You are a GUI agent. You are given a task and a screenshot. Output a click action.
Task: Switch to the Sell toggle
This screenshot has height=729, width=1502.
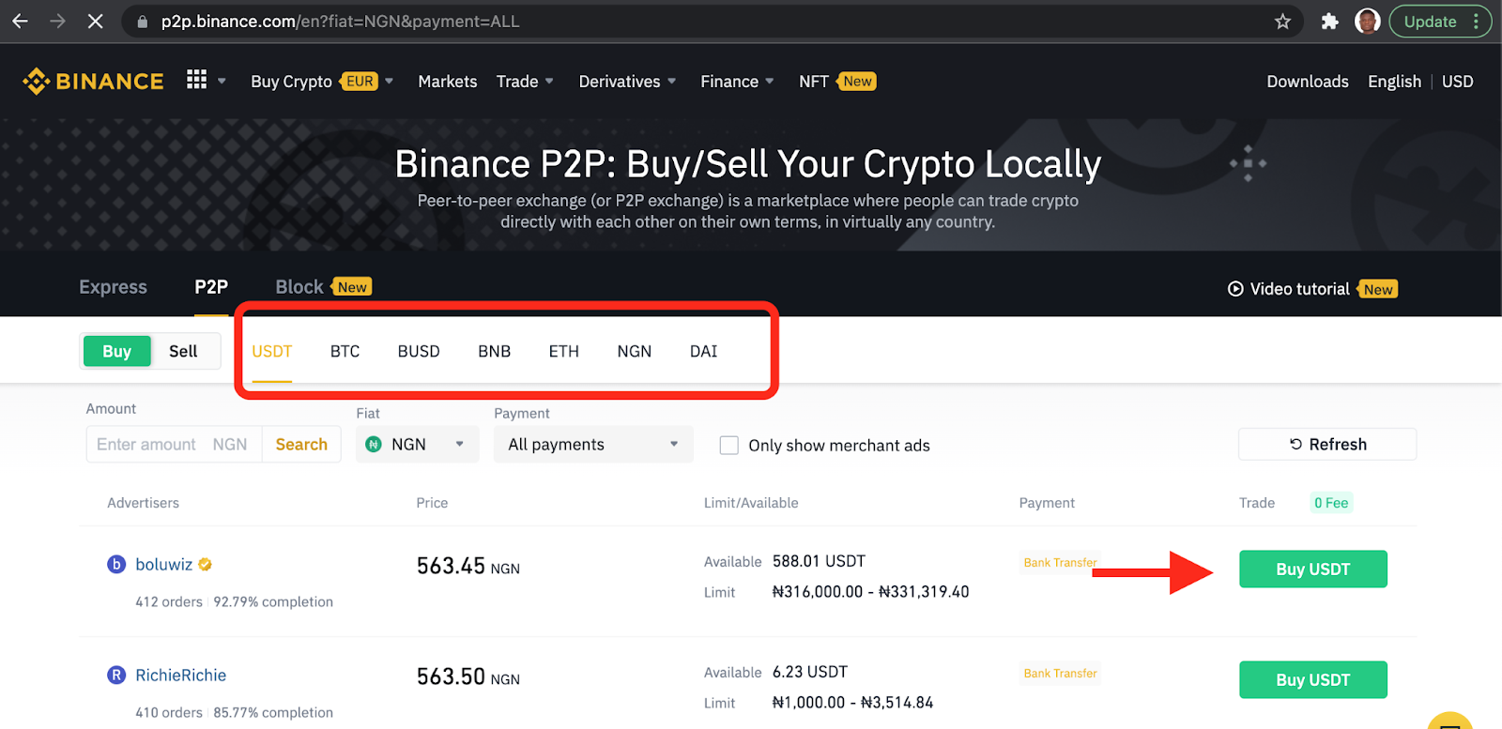[183, 351]
